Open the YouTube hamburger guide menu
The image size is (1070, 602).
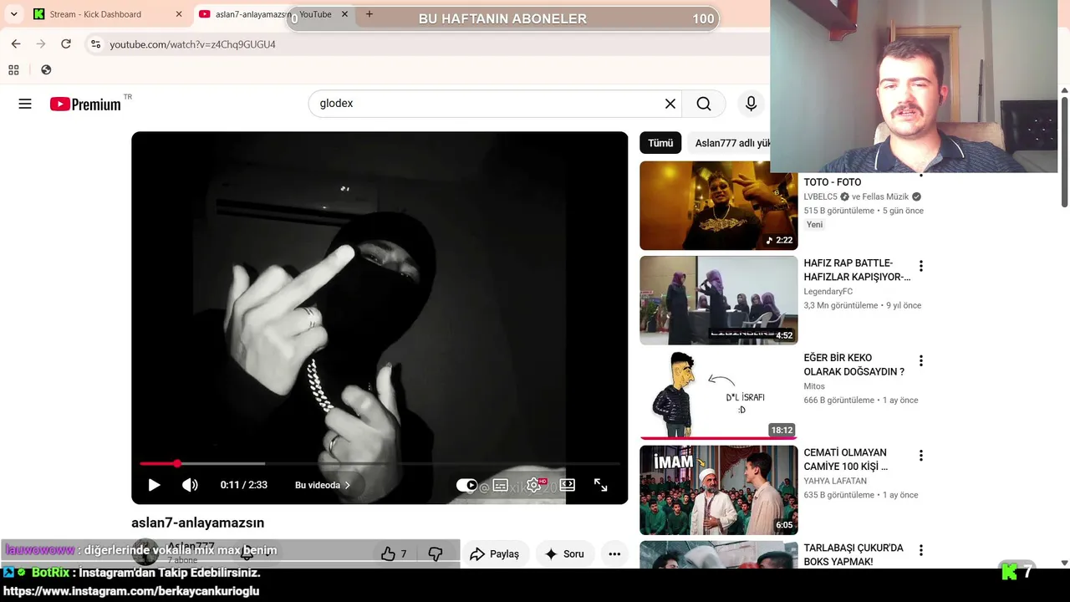point(25,104)
